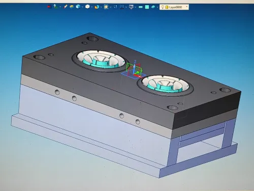Viewport: 254px width, 191px height.
Task: Expand dropdown next to blue cube icon
Action: [x=82, y=7]
